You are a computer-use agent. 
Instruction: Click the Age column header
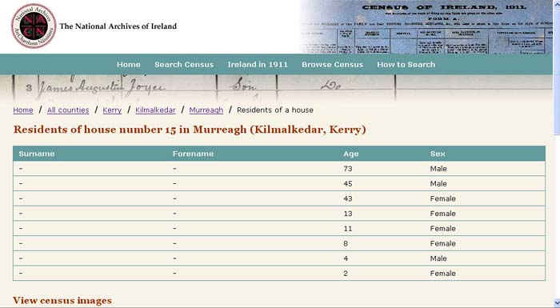351,154
